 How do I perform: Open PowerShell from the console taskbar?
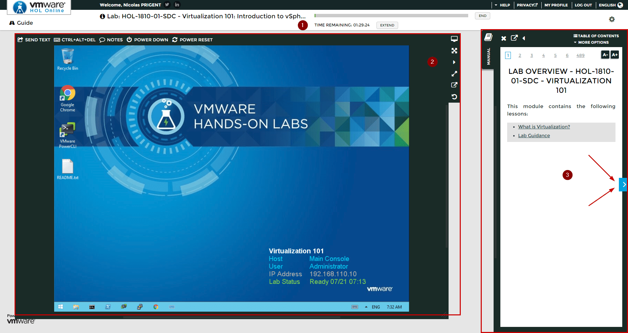108,307
